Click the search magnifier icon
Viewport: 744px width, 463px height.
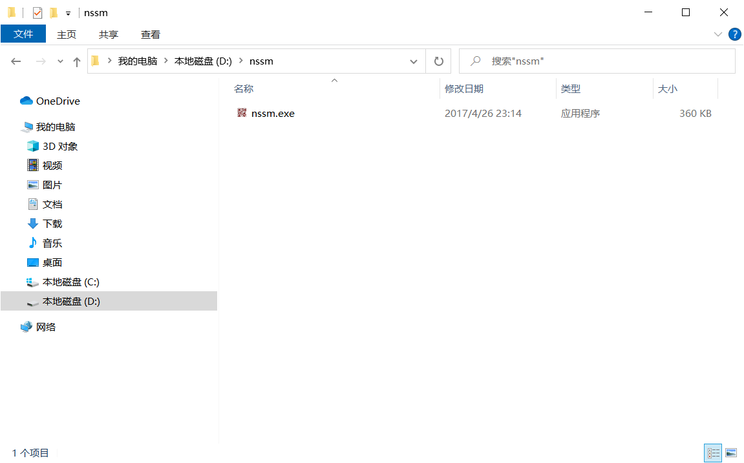(x=476, y=61)
